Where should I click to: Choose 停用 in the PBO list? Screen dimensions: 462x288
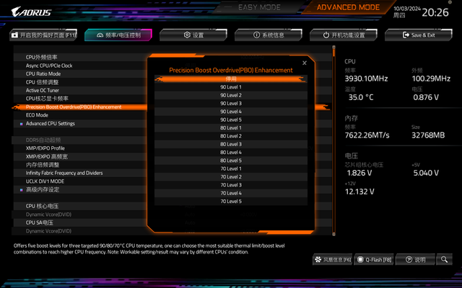point(231,78)
